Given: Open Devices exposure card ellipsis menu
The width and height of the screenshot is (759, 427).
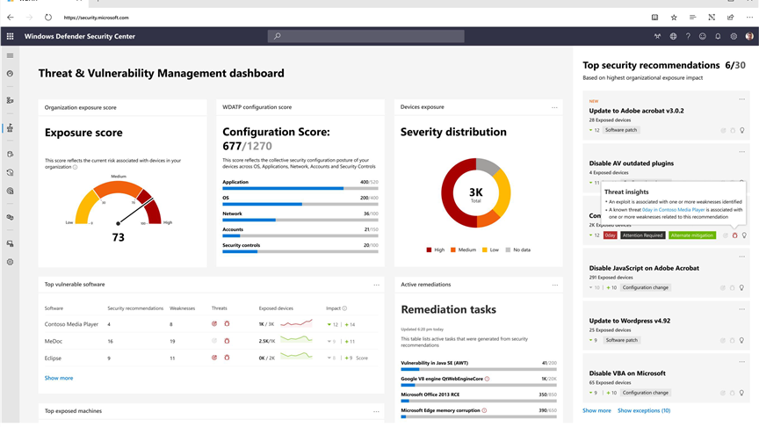Looking at the screenshot, I should click(554, 107).
